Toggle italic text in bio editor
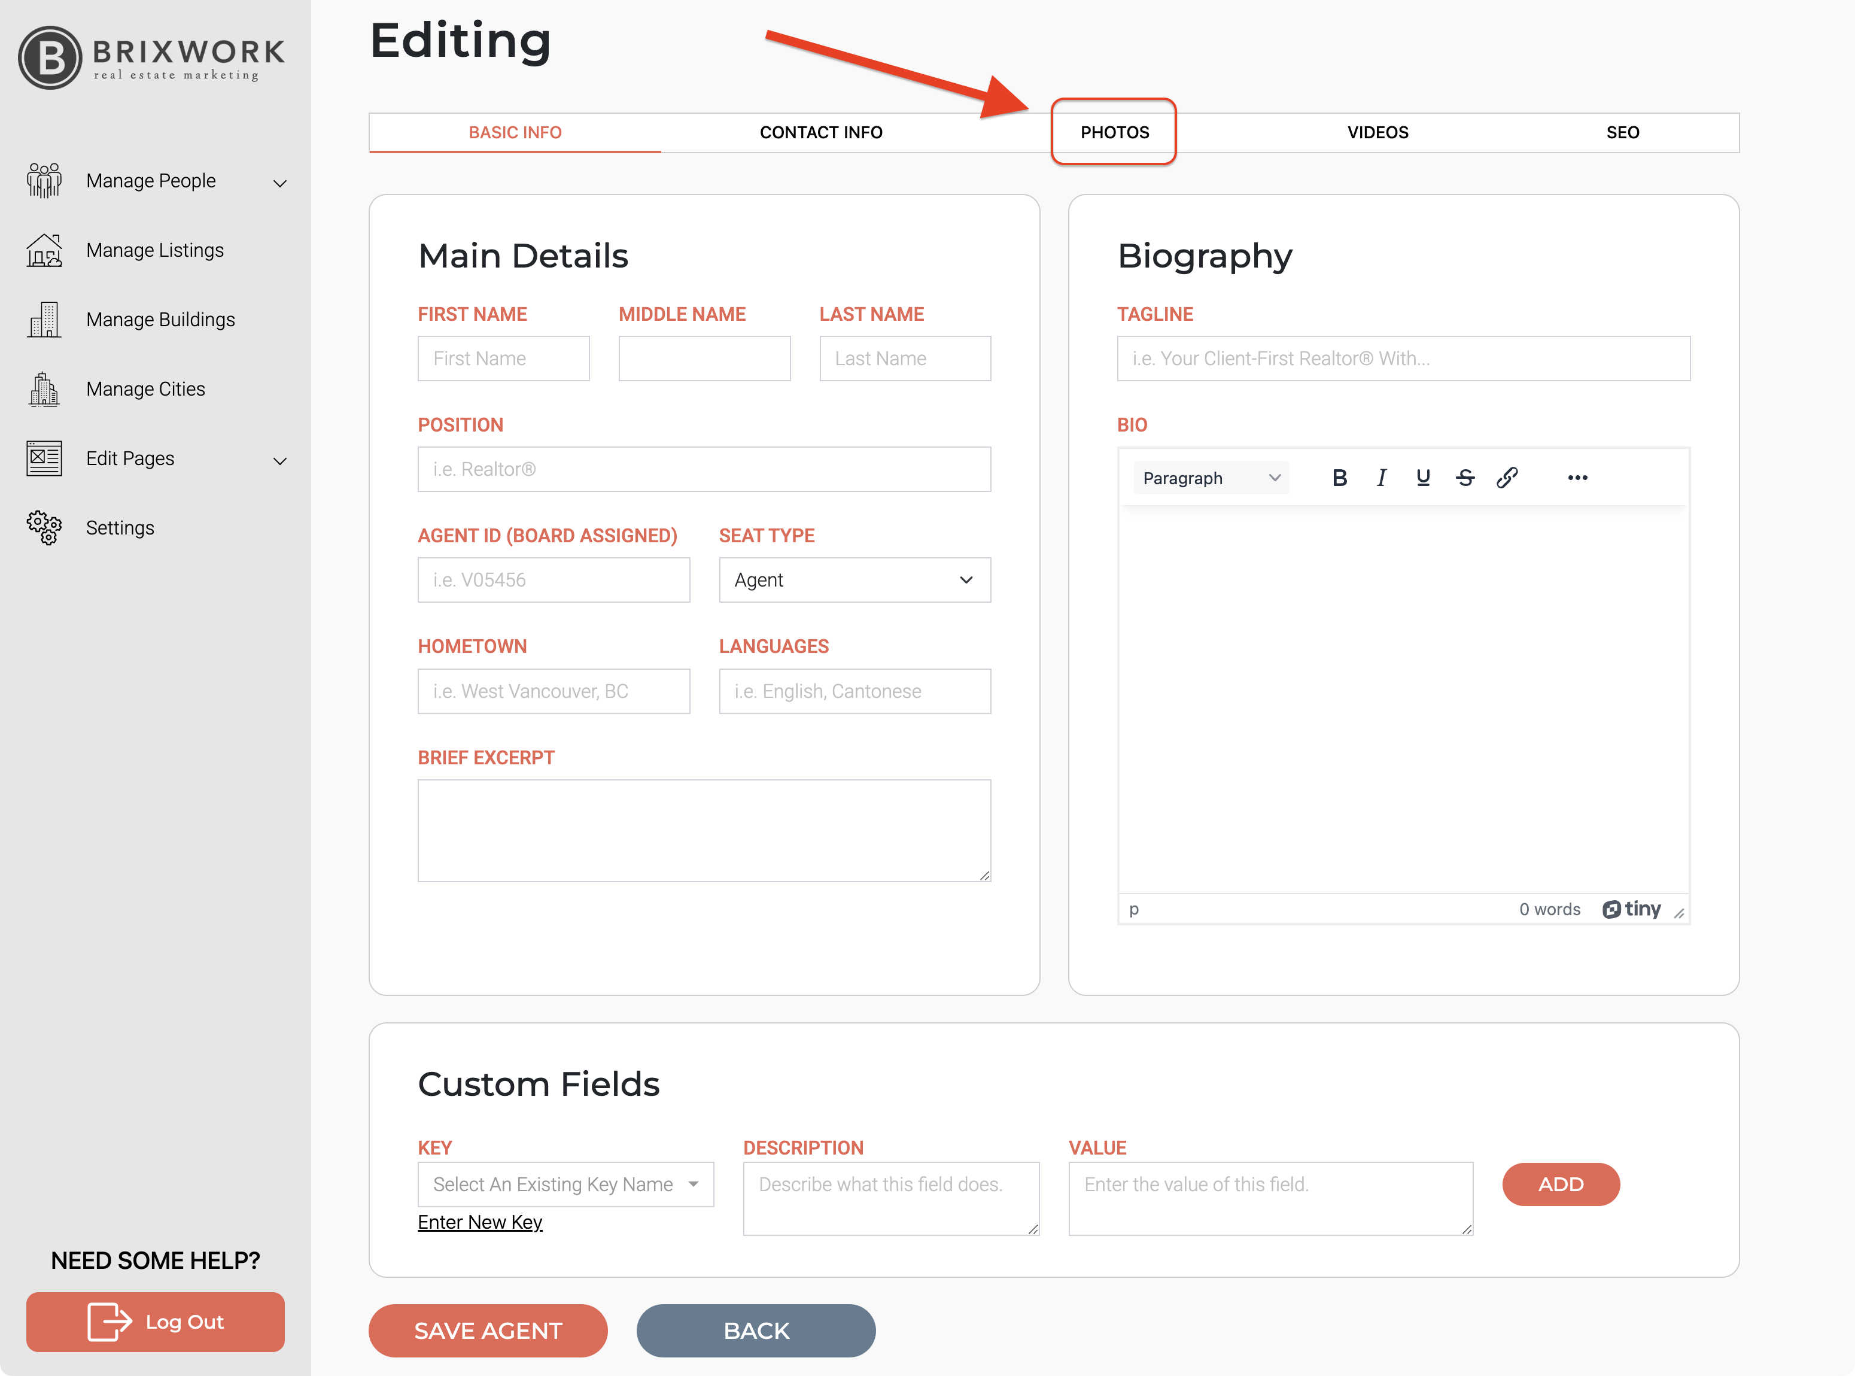This screenshot has width=1855, height=1376. pyautogui.click(x=1381, y=477)
